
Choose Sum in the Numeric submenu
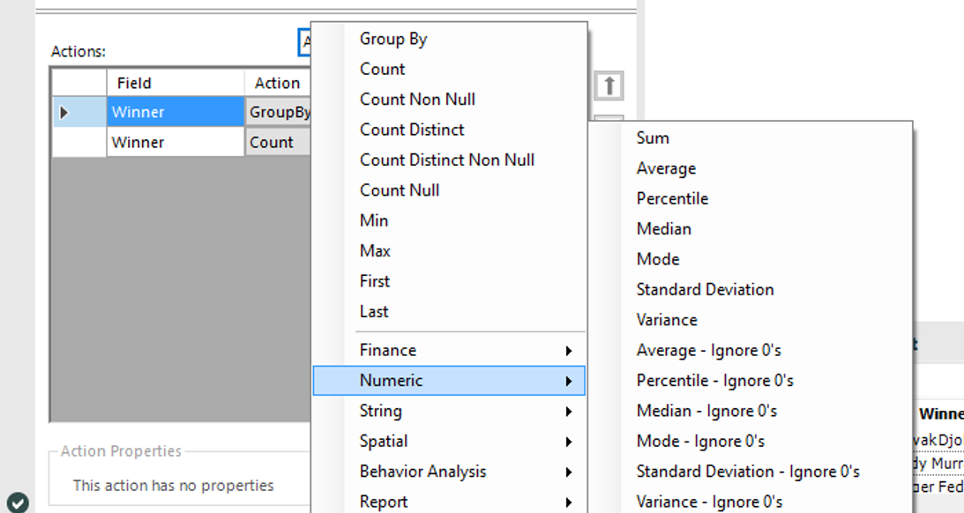click(653, 138)
